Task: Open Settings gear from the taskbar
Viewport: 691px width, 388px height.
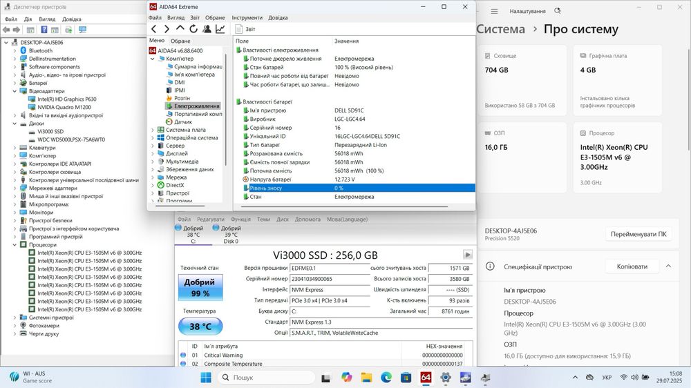Action: [446, 378]
